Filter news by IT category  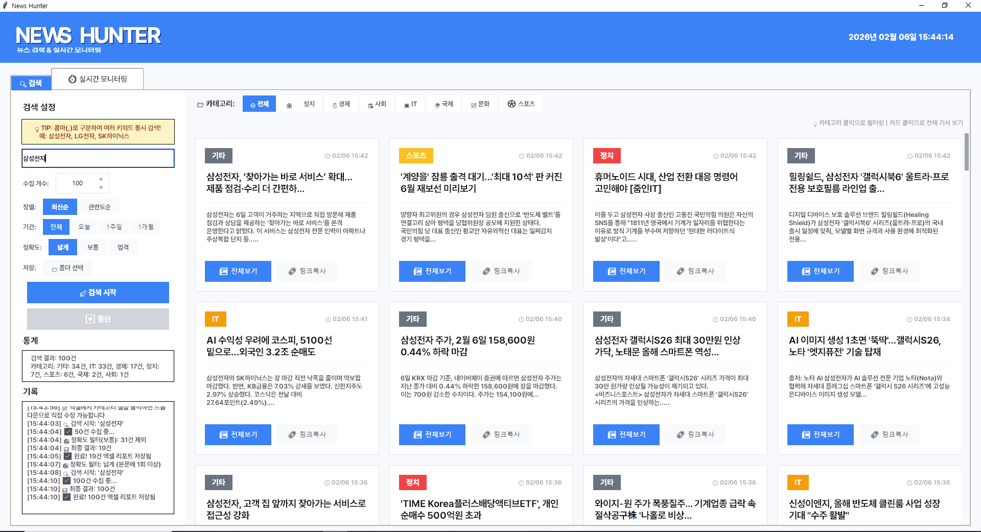(410, 104)
